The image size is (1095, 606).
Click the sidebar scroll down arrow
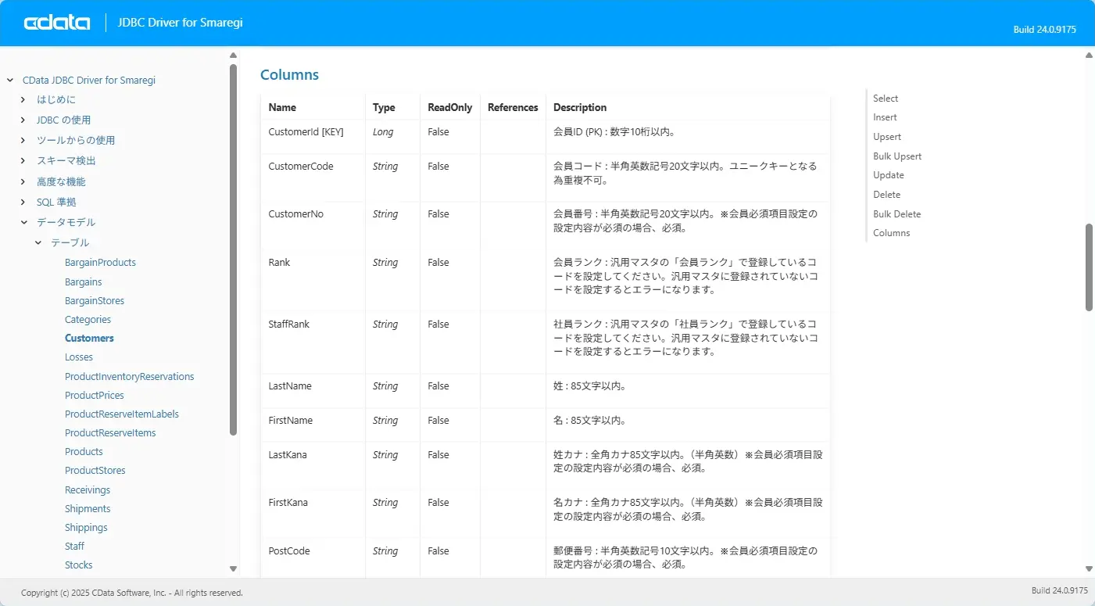coord(233,568)
